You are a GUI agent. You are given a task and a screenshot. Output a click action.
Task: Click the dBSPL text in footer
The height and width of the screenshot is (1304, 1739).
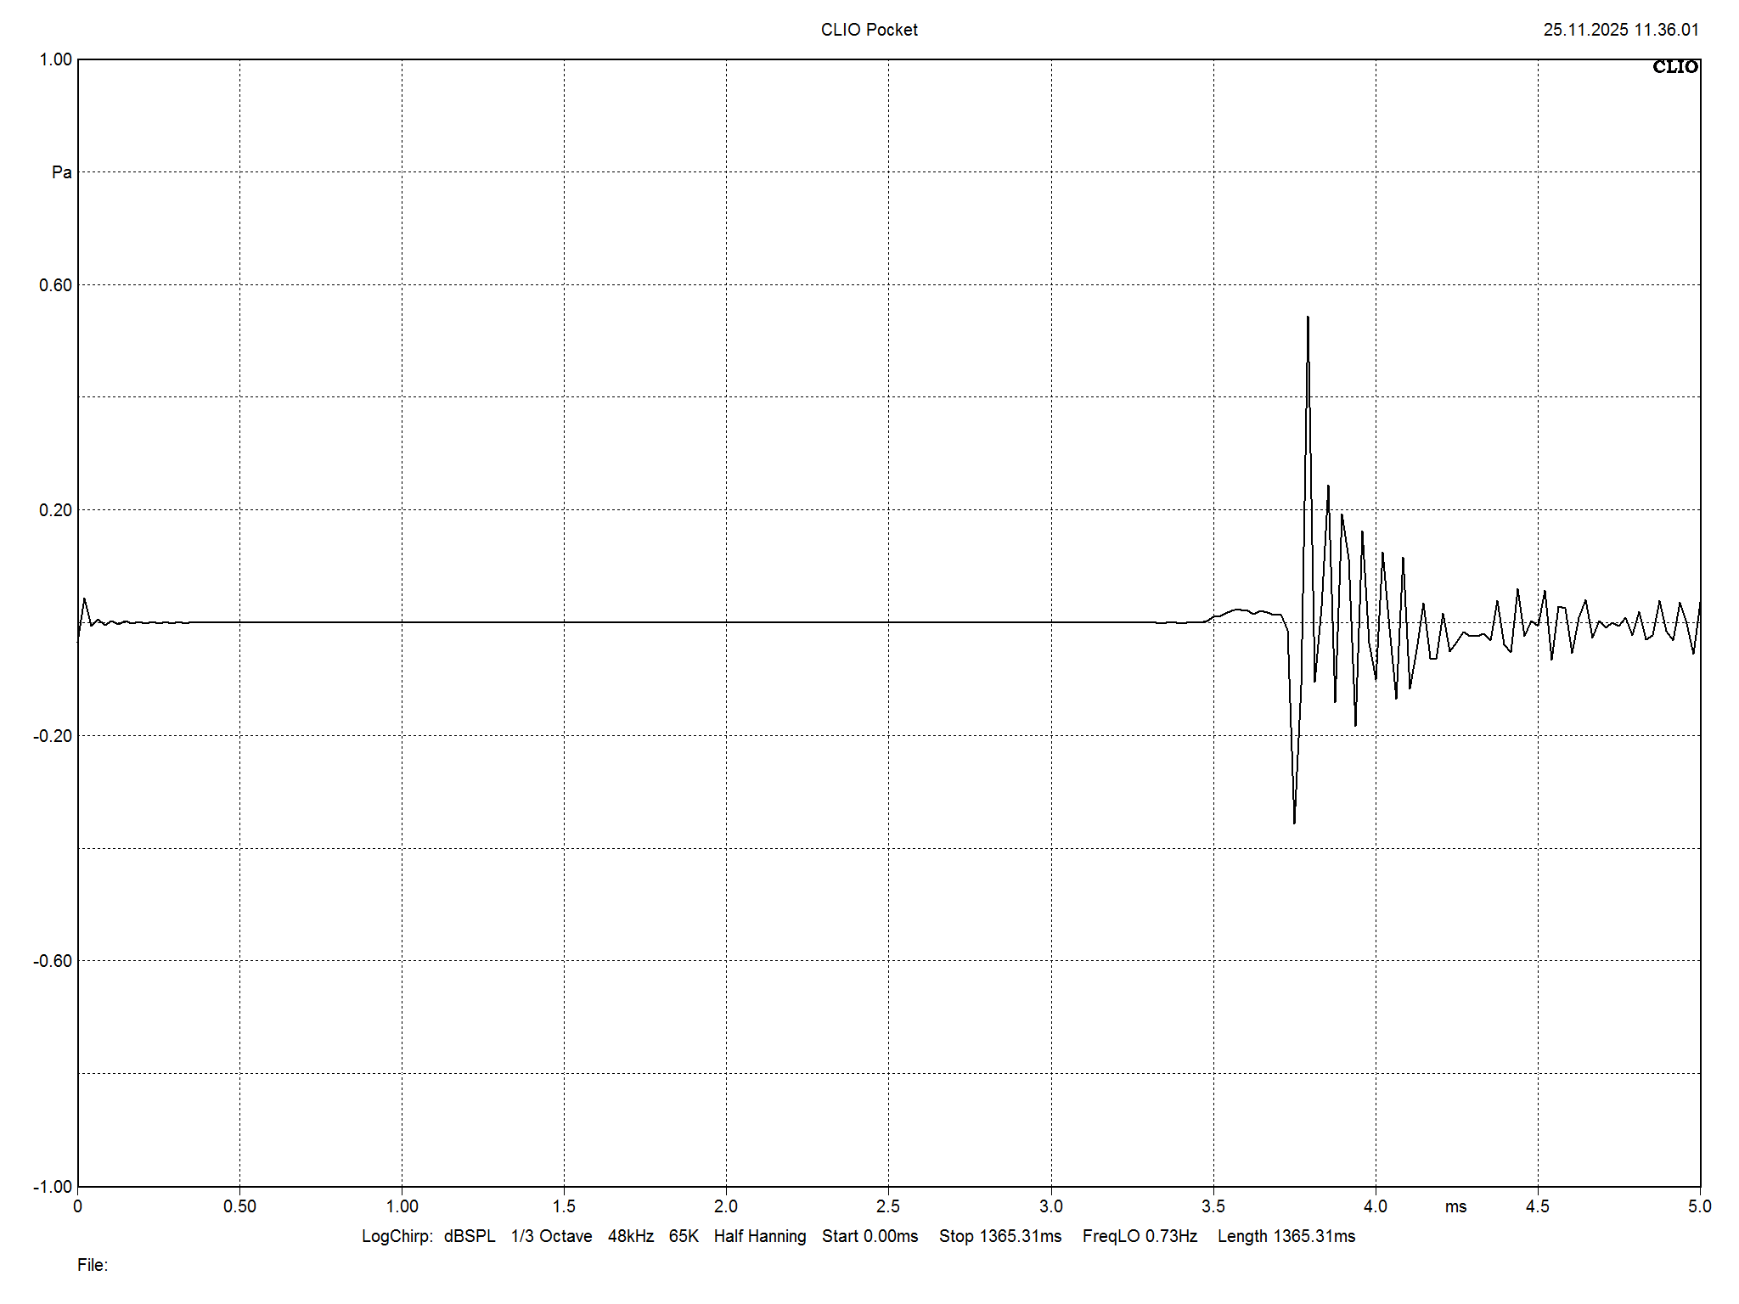470,1236
